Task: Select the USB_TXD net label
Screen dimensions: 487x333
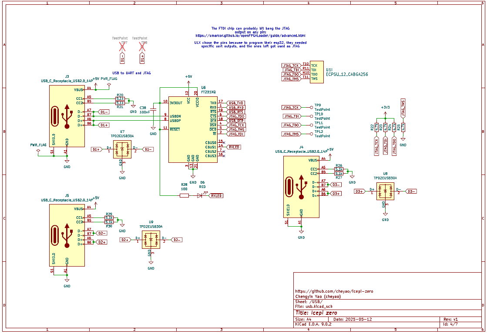Action: [x=236, y=102]
